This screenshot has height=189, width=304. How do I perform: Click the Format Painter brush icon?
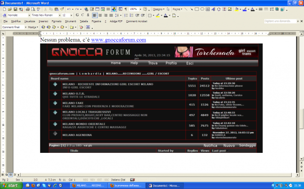click(x=62, y=9)
